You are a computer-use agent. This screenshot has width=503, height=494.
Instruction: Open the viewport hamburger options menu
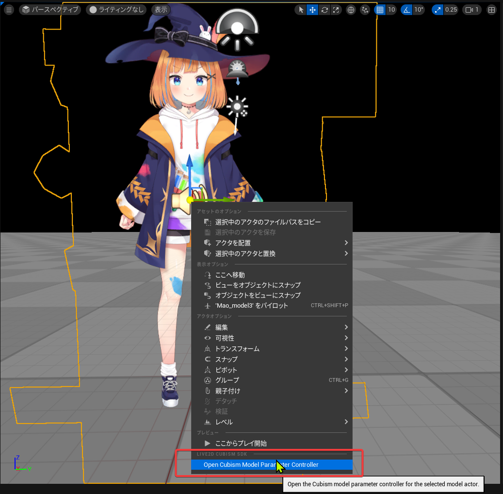(9, 10)
